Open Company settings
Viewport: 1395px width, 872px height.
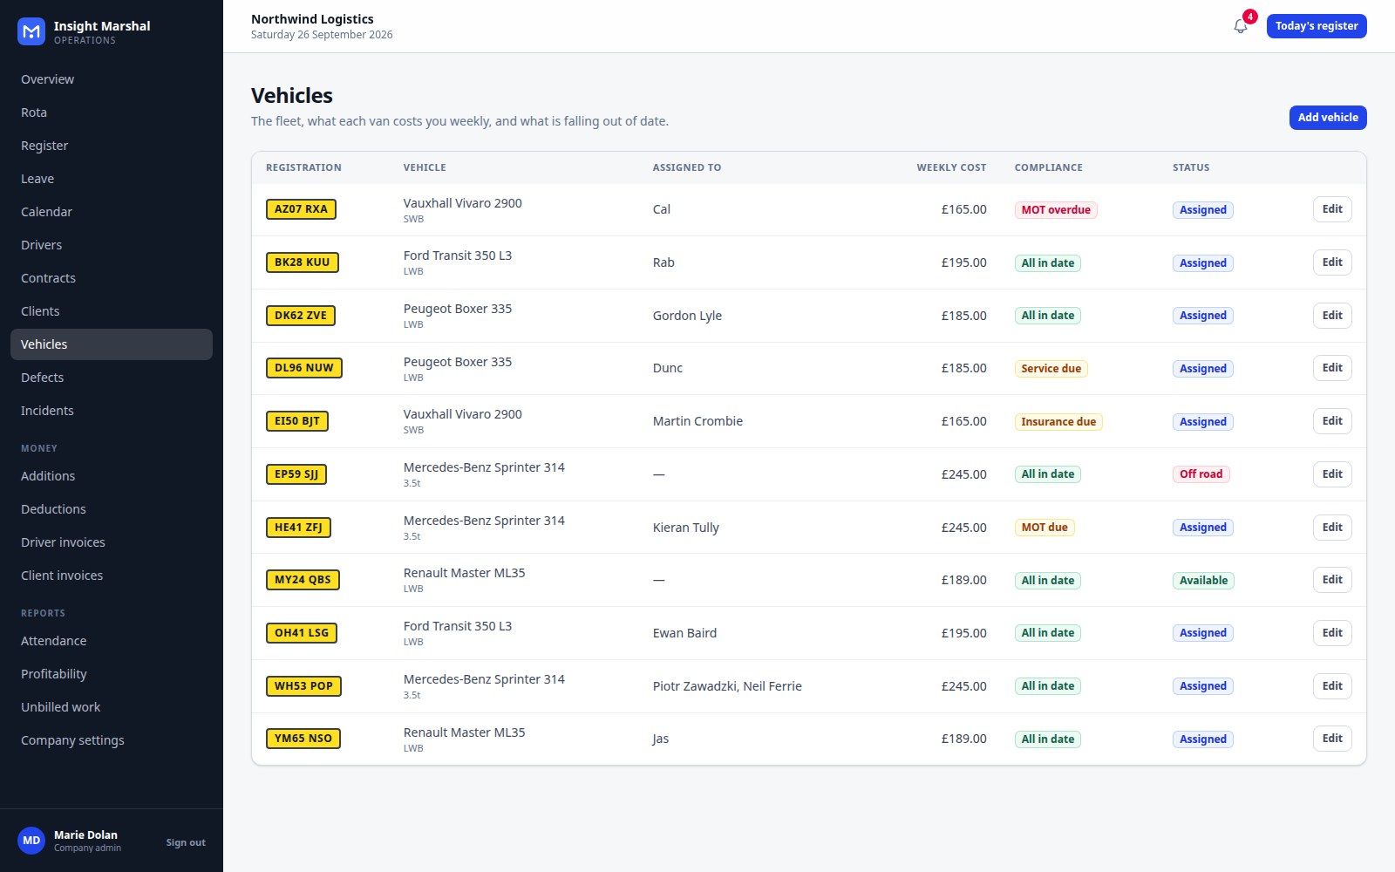112,740
